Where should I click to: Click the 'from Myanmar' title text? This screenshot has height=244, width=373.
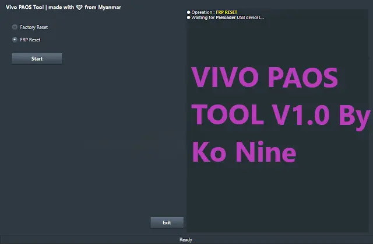coord(103,8)
